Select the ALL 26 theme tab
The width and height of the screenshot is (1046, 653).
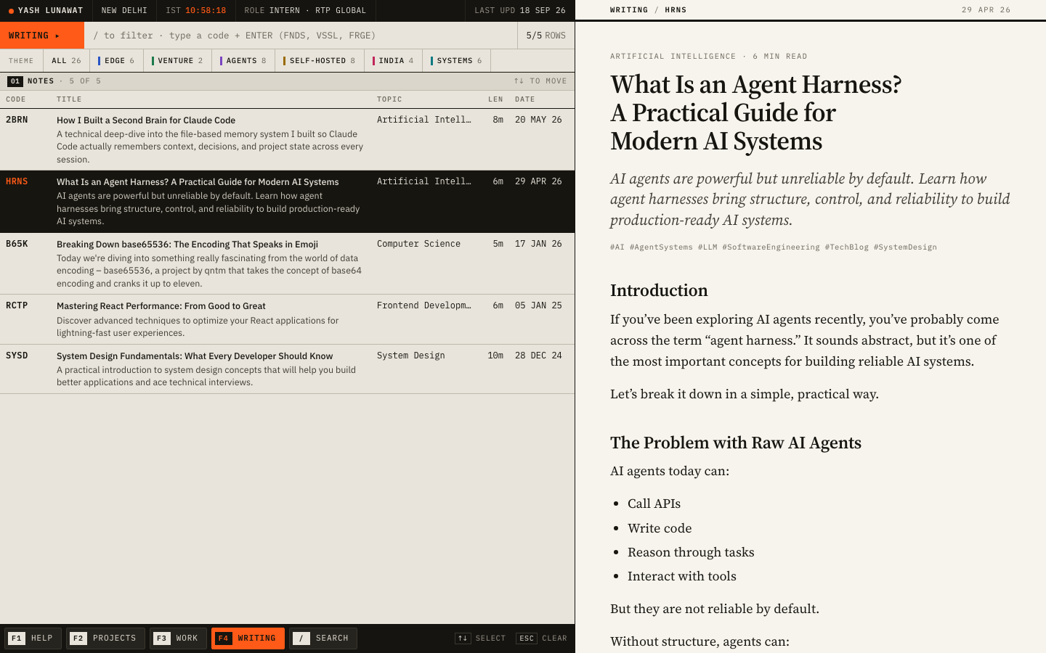pos(66,61)
